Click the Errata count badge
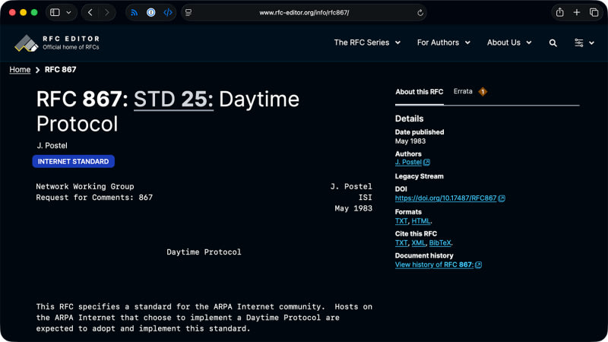 (483, 92)
